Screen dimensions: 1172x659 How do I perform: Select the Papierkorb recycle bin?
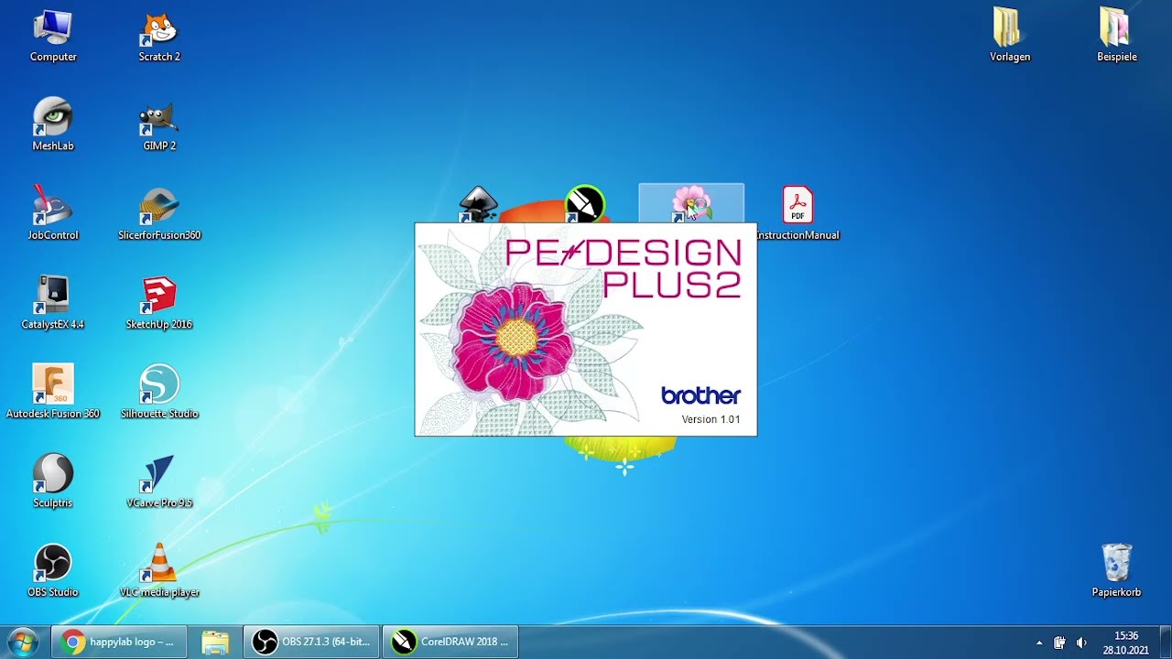[x=1117, y=571]
